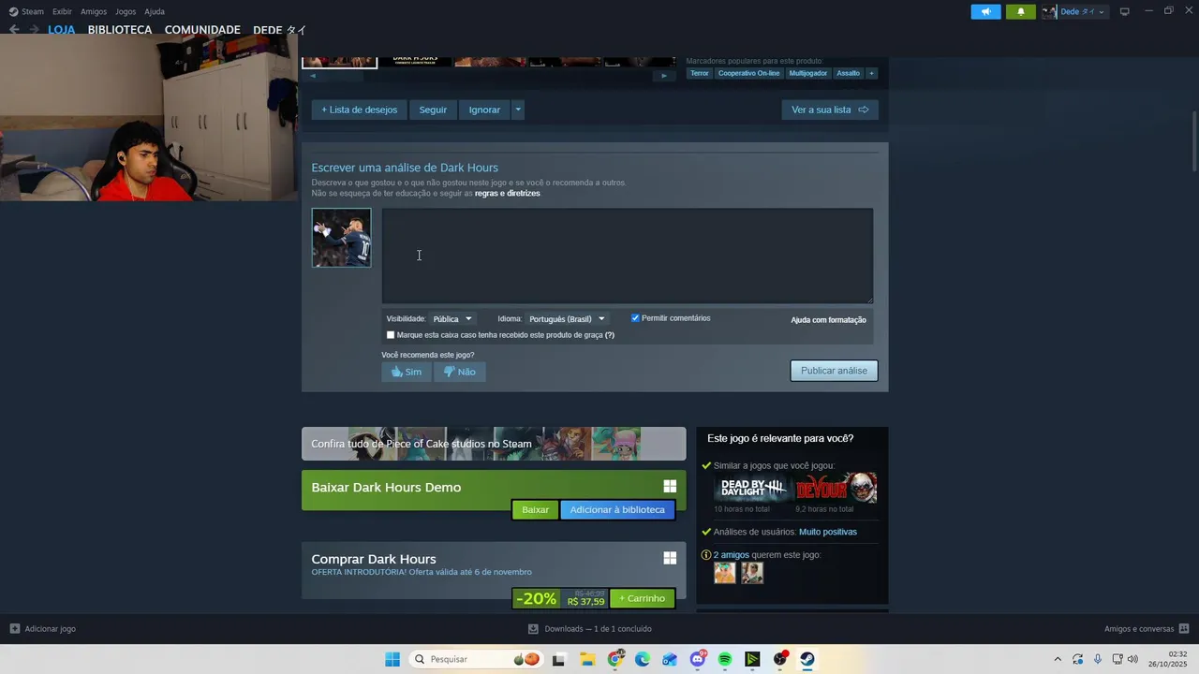Click + Lista de desejos button
This screenshot has width=1199, height=674.
[360, 110]
